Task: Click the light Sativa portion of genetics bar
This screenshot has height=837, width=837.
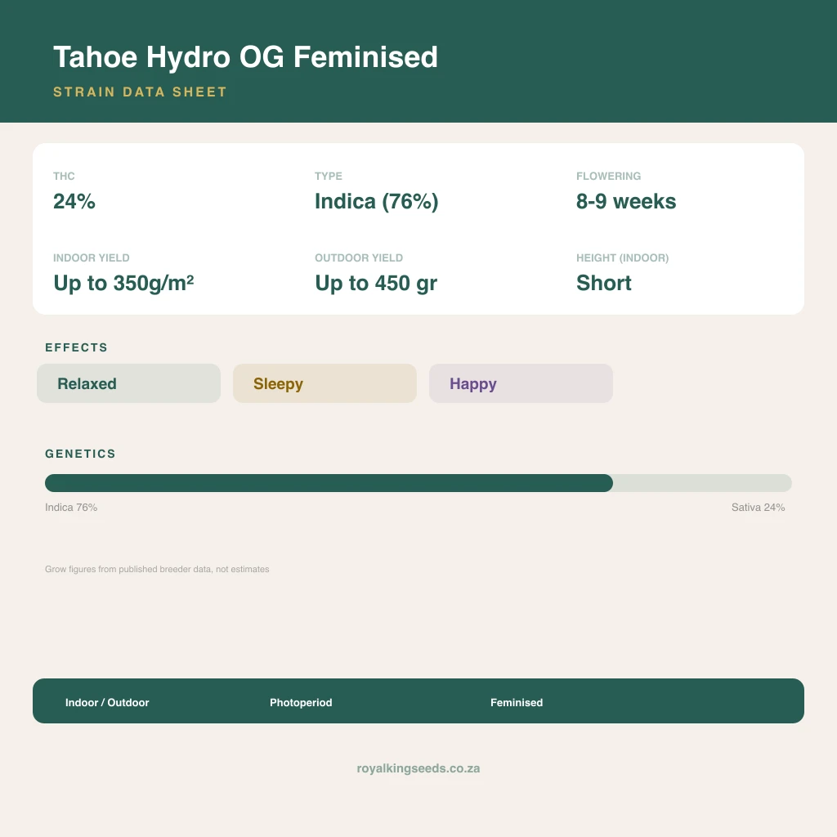Action: [x=702, y=483]
